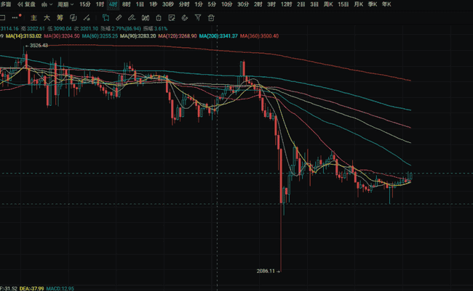Image resolution: width=473 pixels, height=291 pixels.
Task: Click the 大 toolbar icon
Action: tap(47, 17)
